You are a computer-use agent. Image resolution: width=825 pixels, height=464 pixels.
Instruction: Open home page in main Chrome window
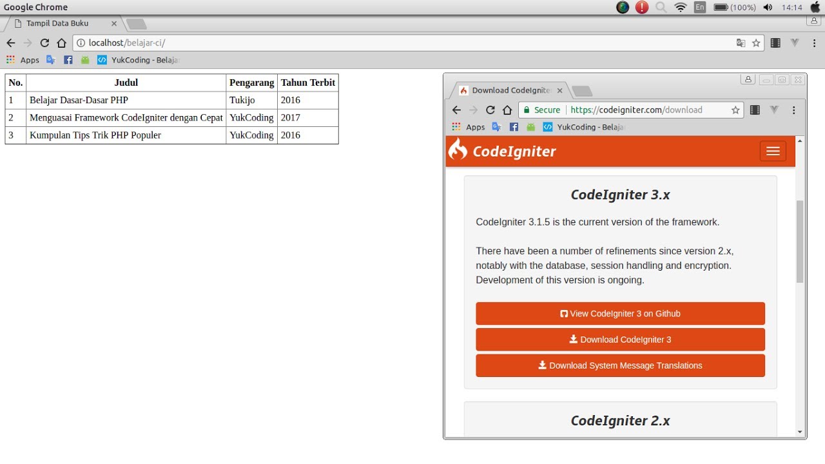[x=61, y=43]
